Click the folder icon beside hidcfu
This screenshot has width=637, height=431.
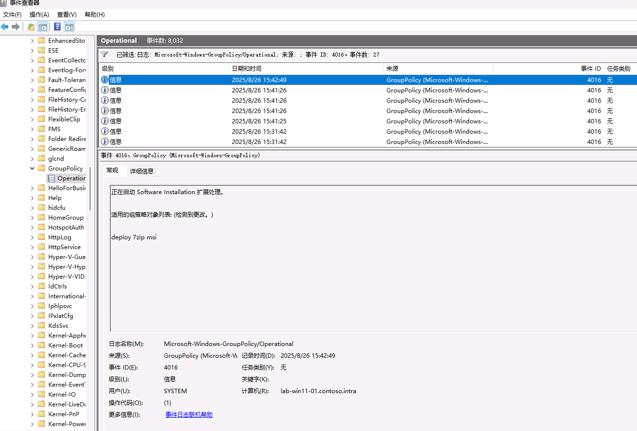[41, 207]
